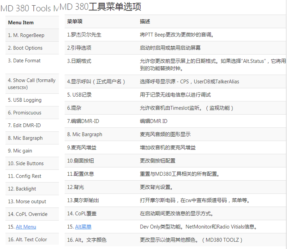
Task: Click the English '5. USB Logging' item
Action: (x=25, y=100)
